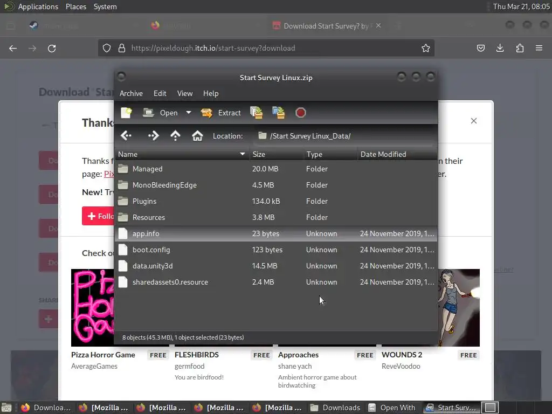
Task: Open Pocket save icon in Firefox
Action: 480,48
